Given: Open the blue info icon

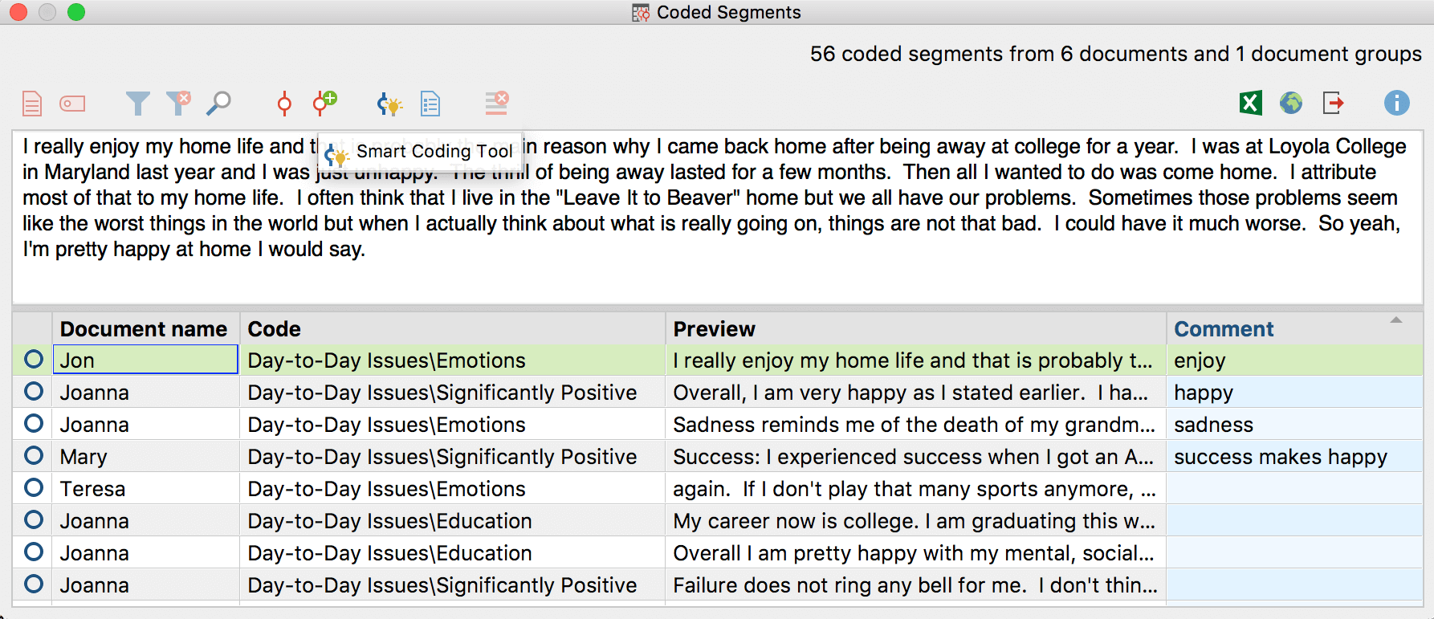Looking at the screenshot, I should (1396, 103).
